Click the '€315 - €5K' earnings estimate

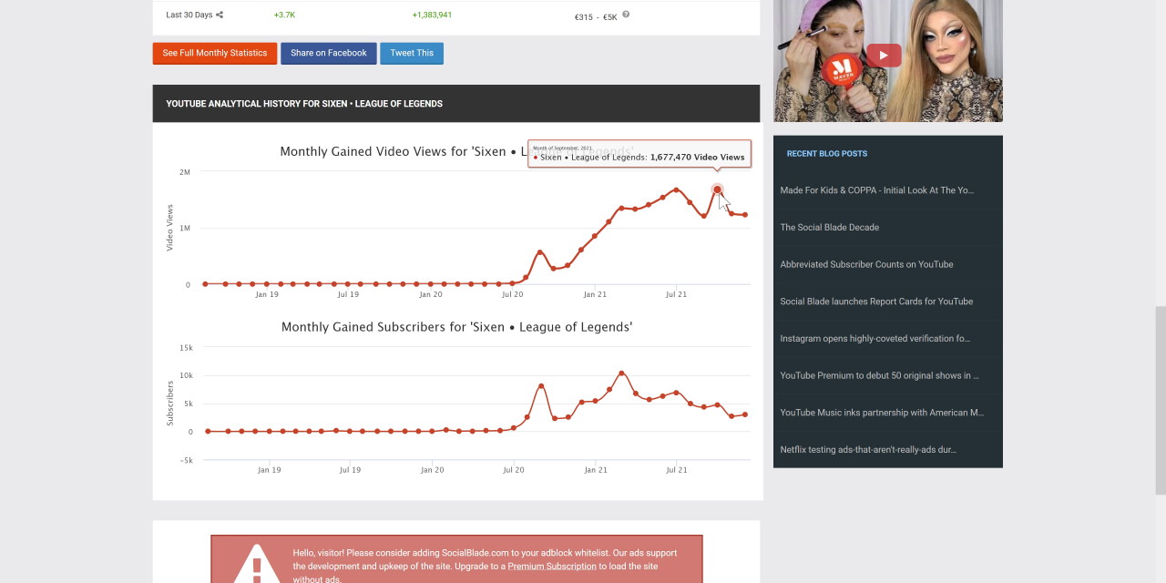point(596,16)
